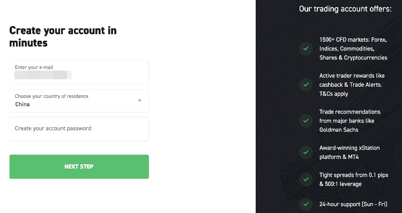Click the Create your account password field
The width and height of the screenshot is (402, 213).
79,129
